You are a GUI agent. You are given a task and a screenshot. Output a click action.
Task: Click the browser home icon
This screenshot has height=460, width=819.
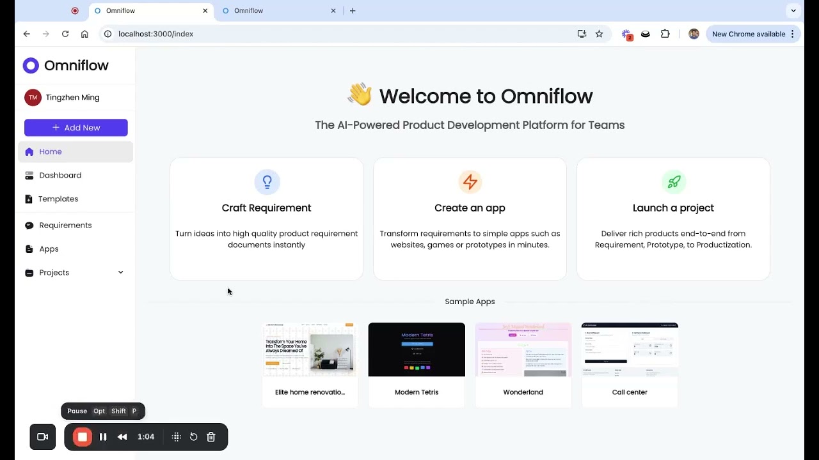pyautogui.click(x=84, y=34)
